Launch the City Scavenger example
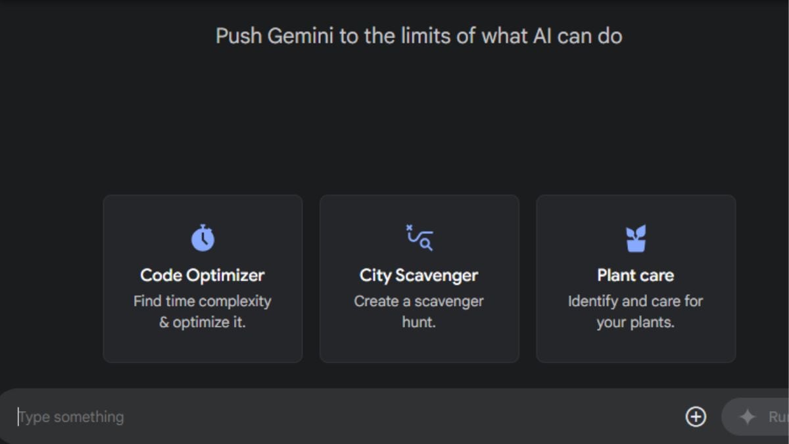The image size is (789, 444). tap(419, 278)
